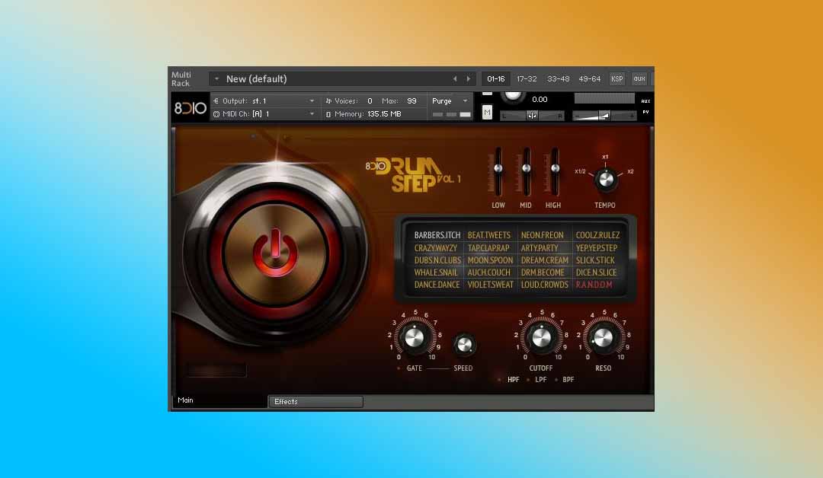Select the SLICK.STICK pattern
The height and width of the screenshot is (478, 823).
pyautogui.click(x=595, y=260)
